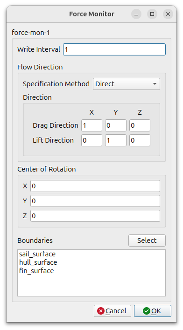Cancel the Force Monitor dialog
The height and width of the screenshot is (330, 183).
pyautogui.click(x=113, y=311)
